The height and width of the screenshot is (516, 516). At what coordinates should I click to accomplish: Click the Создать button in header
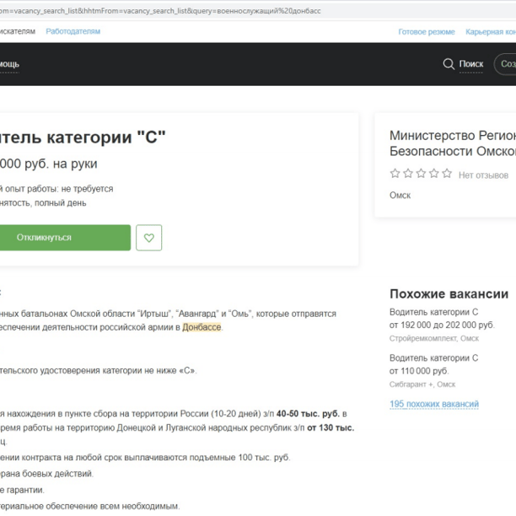[505, 64]
